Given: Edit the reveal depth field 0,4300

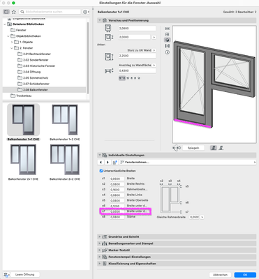Looking at the screenshot, I should [x=137, y=70].
